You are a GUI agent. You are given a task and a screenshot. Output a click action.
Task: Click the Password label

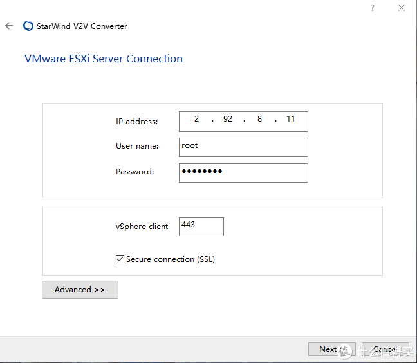click(135, 172)
